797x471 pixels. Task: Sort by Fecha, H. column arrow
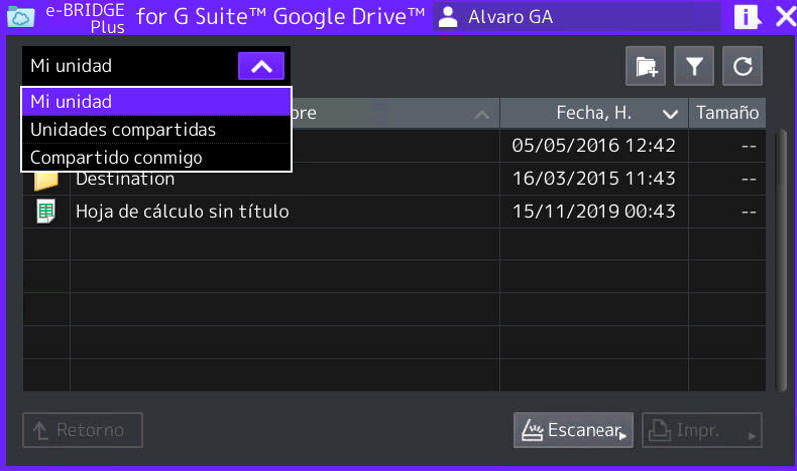tap(670, 114)
